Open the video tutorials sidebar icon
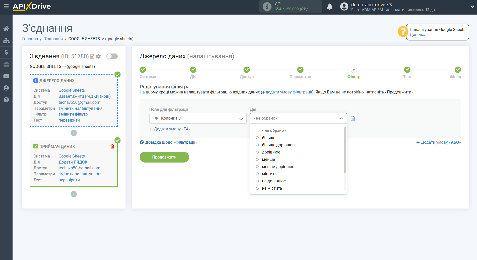The width and height of the screenshot is (477, 260). pos(6,76)
